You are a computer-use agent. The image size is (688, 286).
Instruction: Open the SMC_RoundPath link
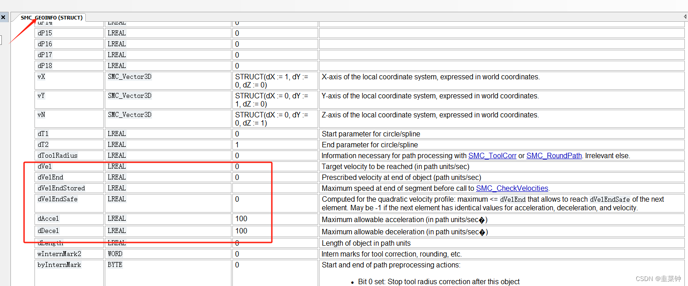[554, 155]
